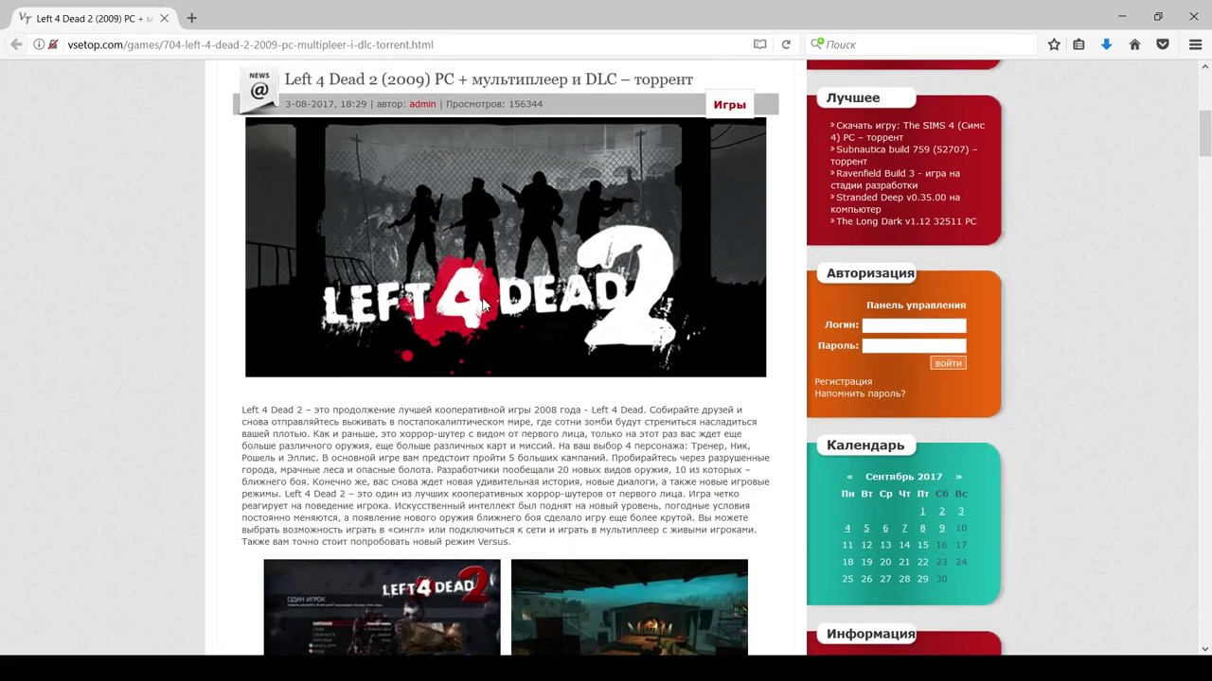The height and width of the screenshot is (681, 1212).
Task: Open Downloads arrow in toolbar
Action: [1106, 44]
